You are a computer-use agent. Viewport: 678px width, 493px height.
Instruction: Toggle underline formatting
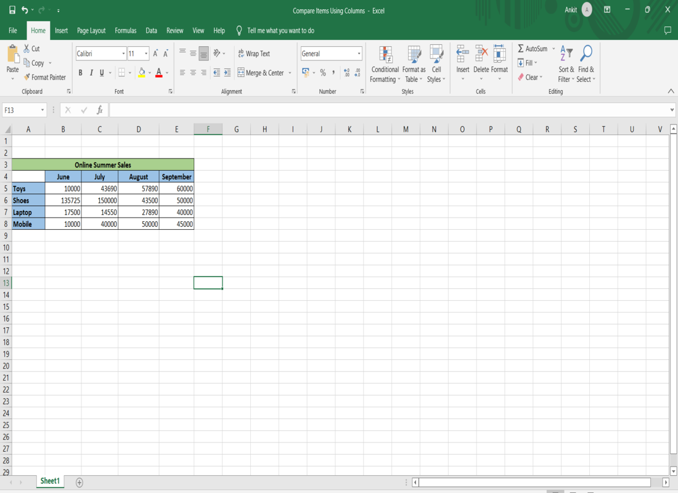point(100,72)
